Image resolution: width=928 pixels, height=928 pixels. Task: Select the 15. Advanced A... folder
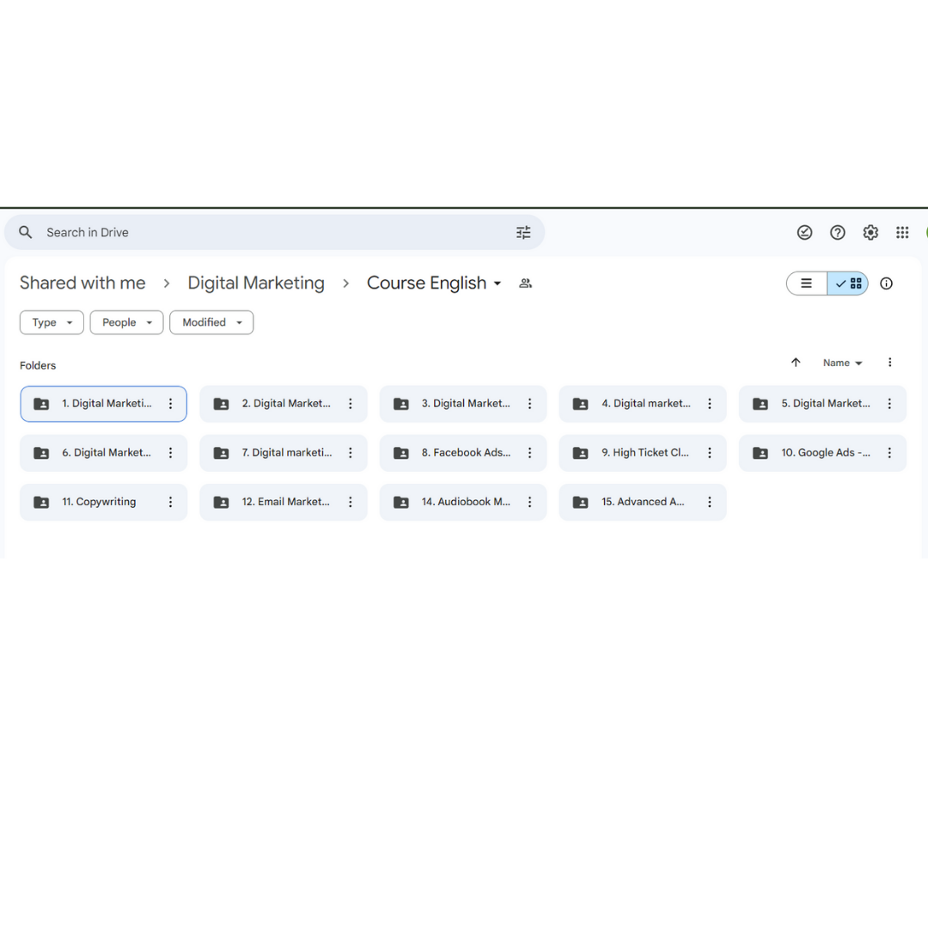643,502
